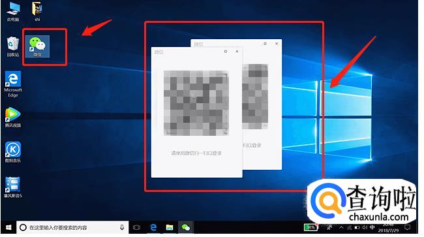Viewport: 424px width, 237px height.
Task: Click the taskbar search box
Action: click(72, 227)
